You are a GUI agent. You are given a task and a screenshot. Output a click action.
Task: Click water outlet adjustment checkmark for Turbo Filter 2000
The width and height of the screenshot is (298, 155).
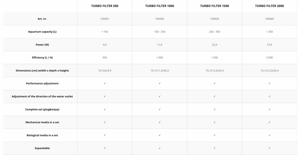[269, 97]
